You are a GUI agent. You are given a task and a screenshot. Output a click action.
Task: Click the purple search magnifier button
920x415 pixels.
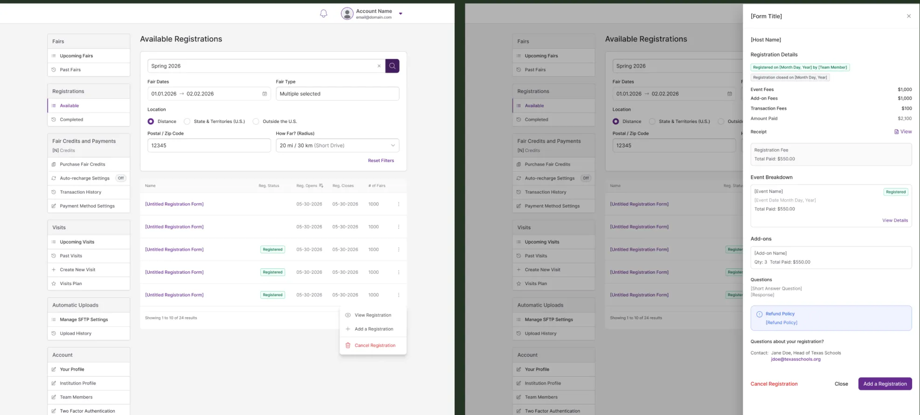tap(392, 66)
